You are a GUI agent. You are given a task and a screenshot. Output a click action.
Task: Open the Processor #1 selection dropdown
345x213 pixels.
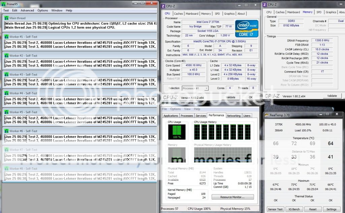point(195,88)
